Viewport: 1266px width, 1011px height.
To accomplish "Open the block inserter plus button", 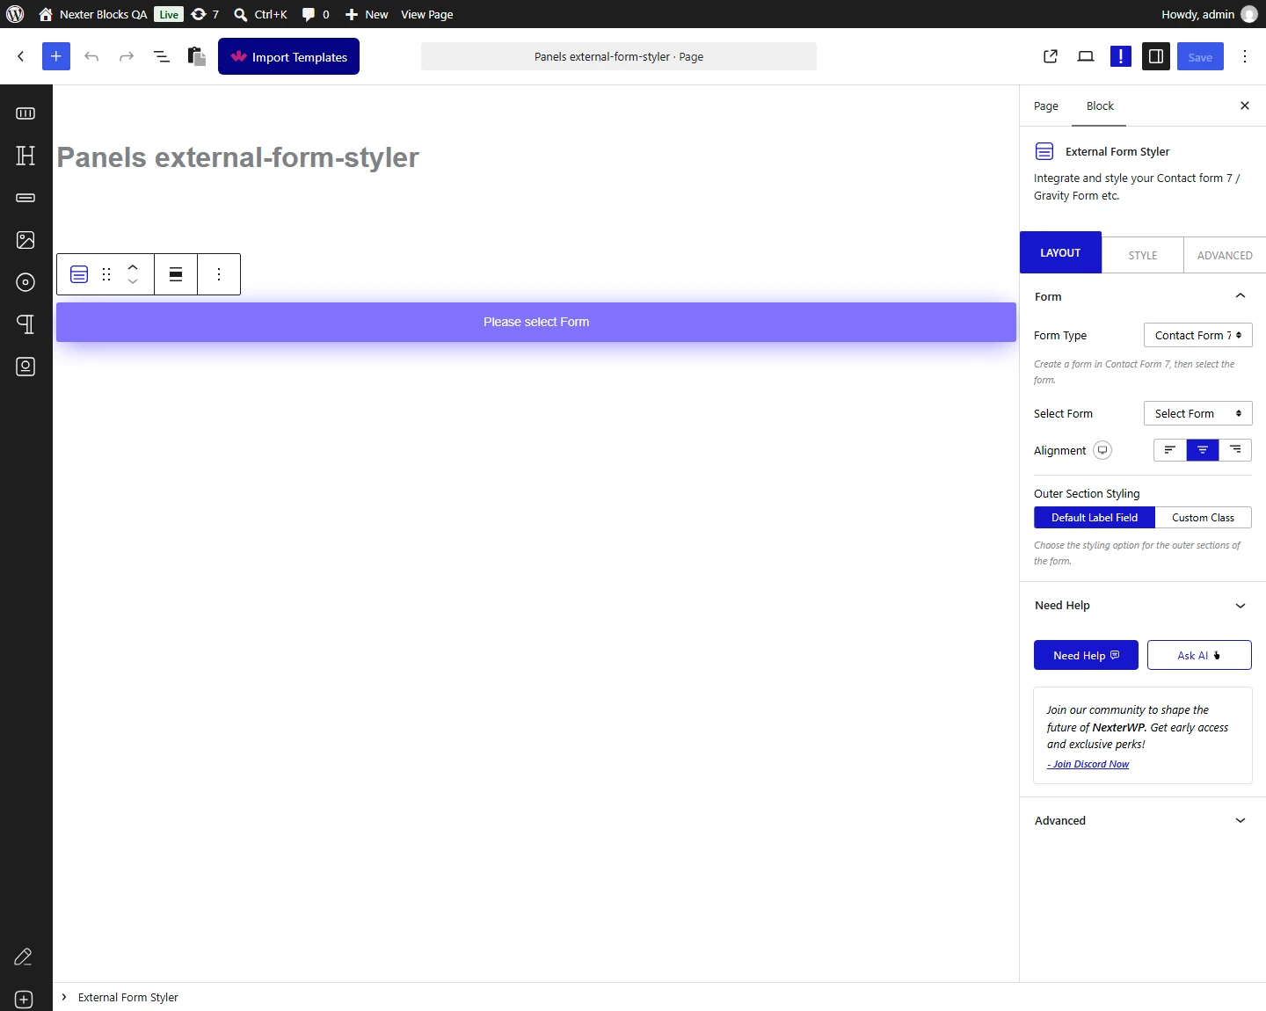I will [x=55, y=56].
